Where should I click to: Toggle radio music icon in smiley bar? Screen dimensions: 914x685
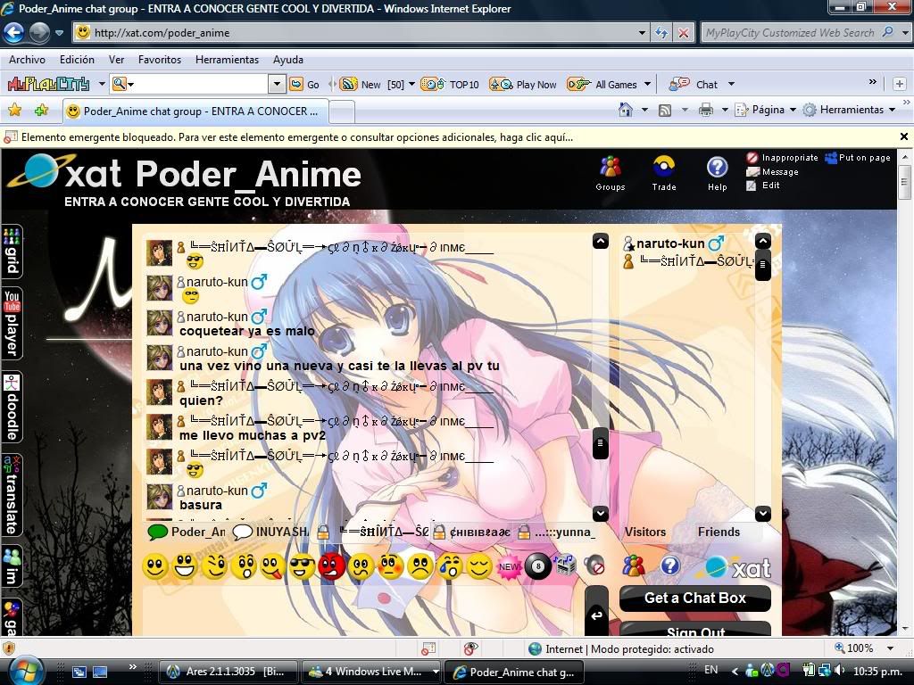(x=566, y=565)
